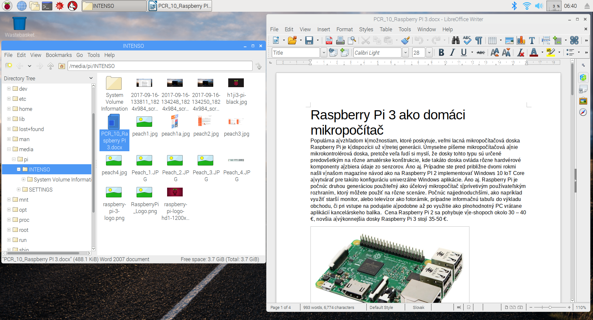Click Slovak language in status bar
Screen dimensions: 593x320
[x=418, y=307]
